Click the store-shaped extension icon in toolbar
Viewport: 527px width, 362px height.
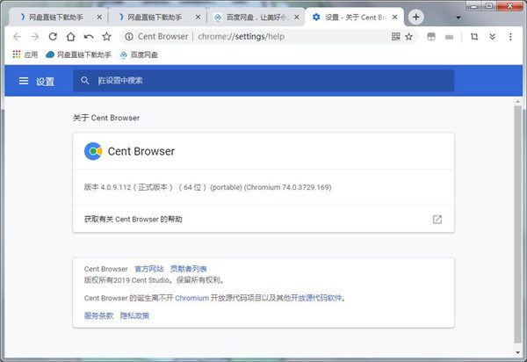pos(431,37)
